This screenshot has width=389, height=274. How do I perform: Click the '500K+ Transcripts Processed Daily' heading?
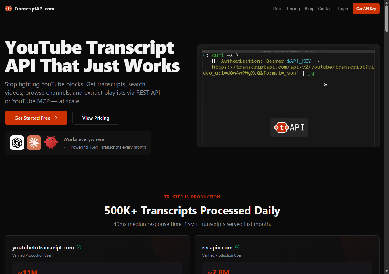point(192,210)
